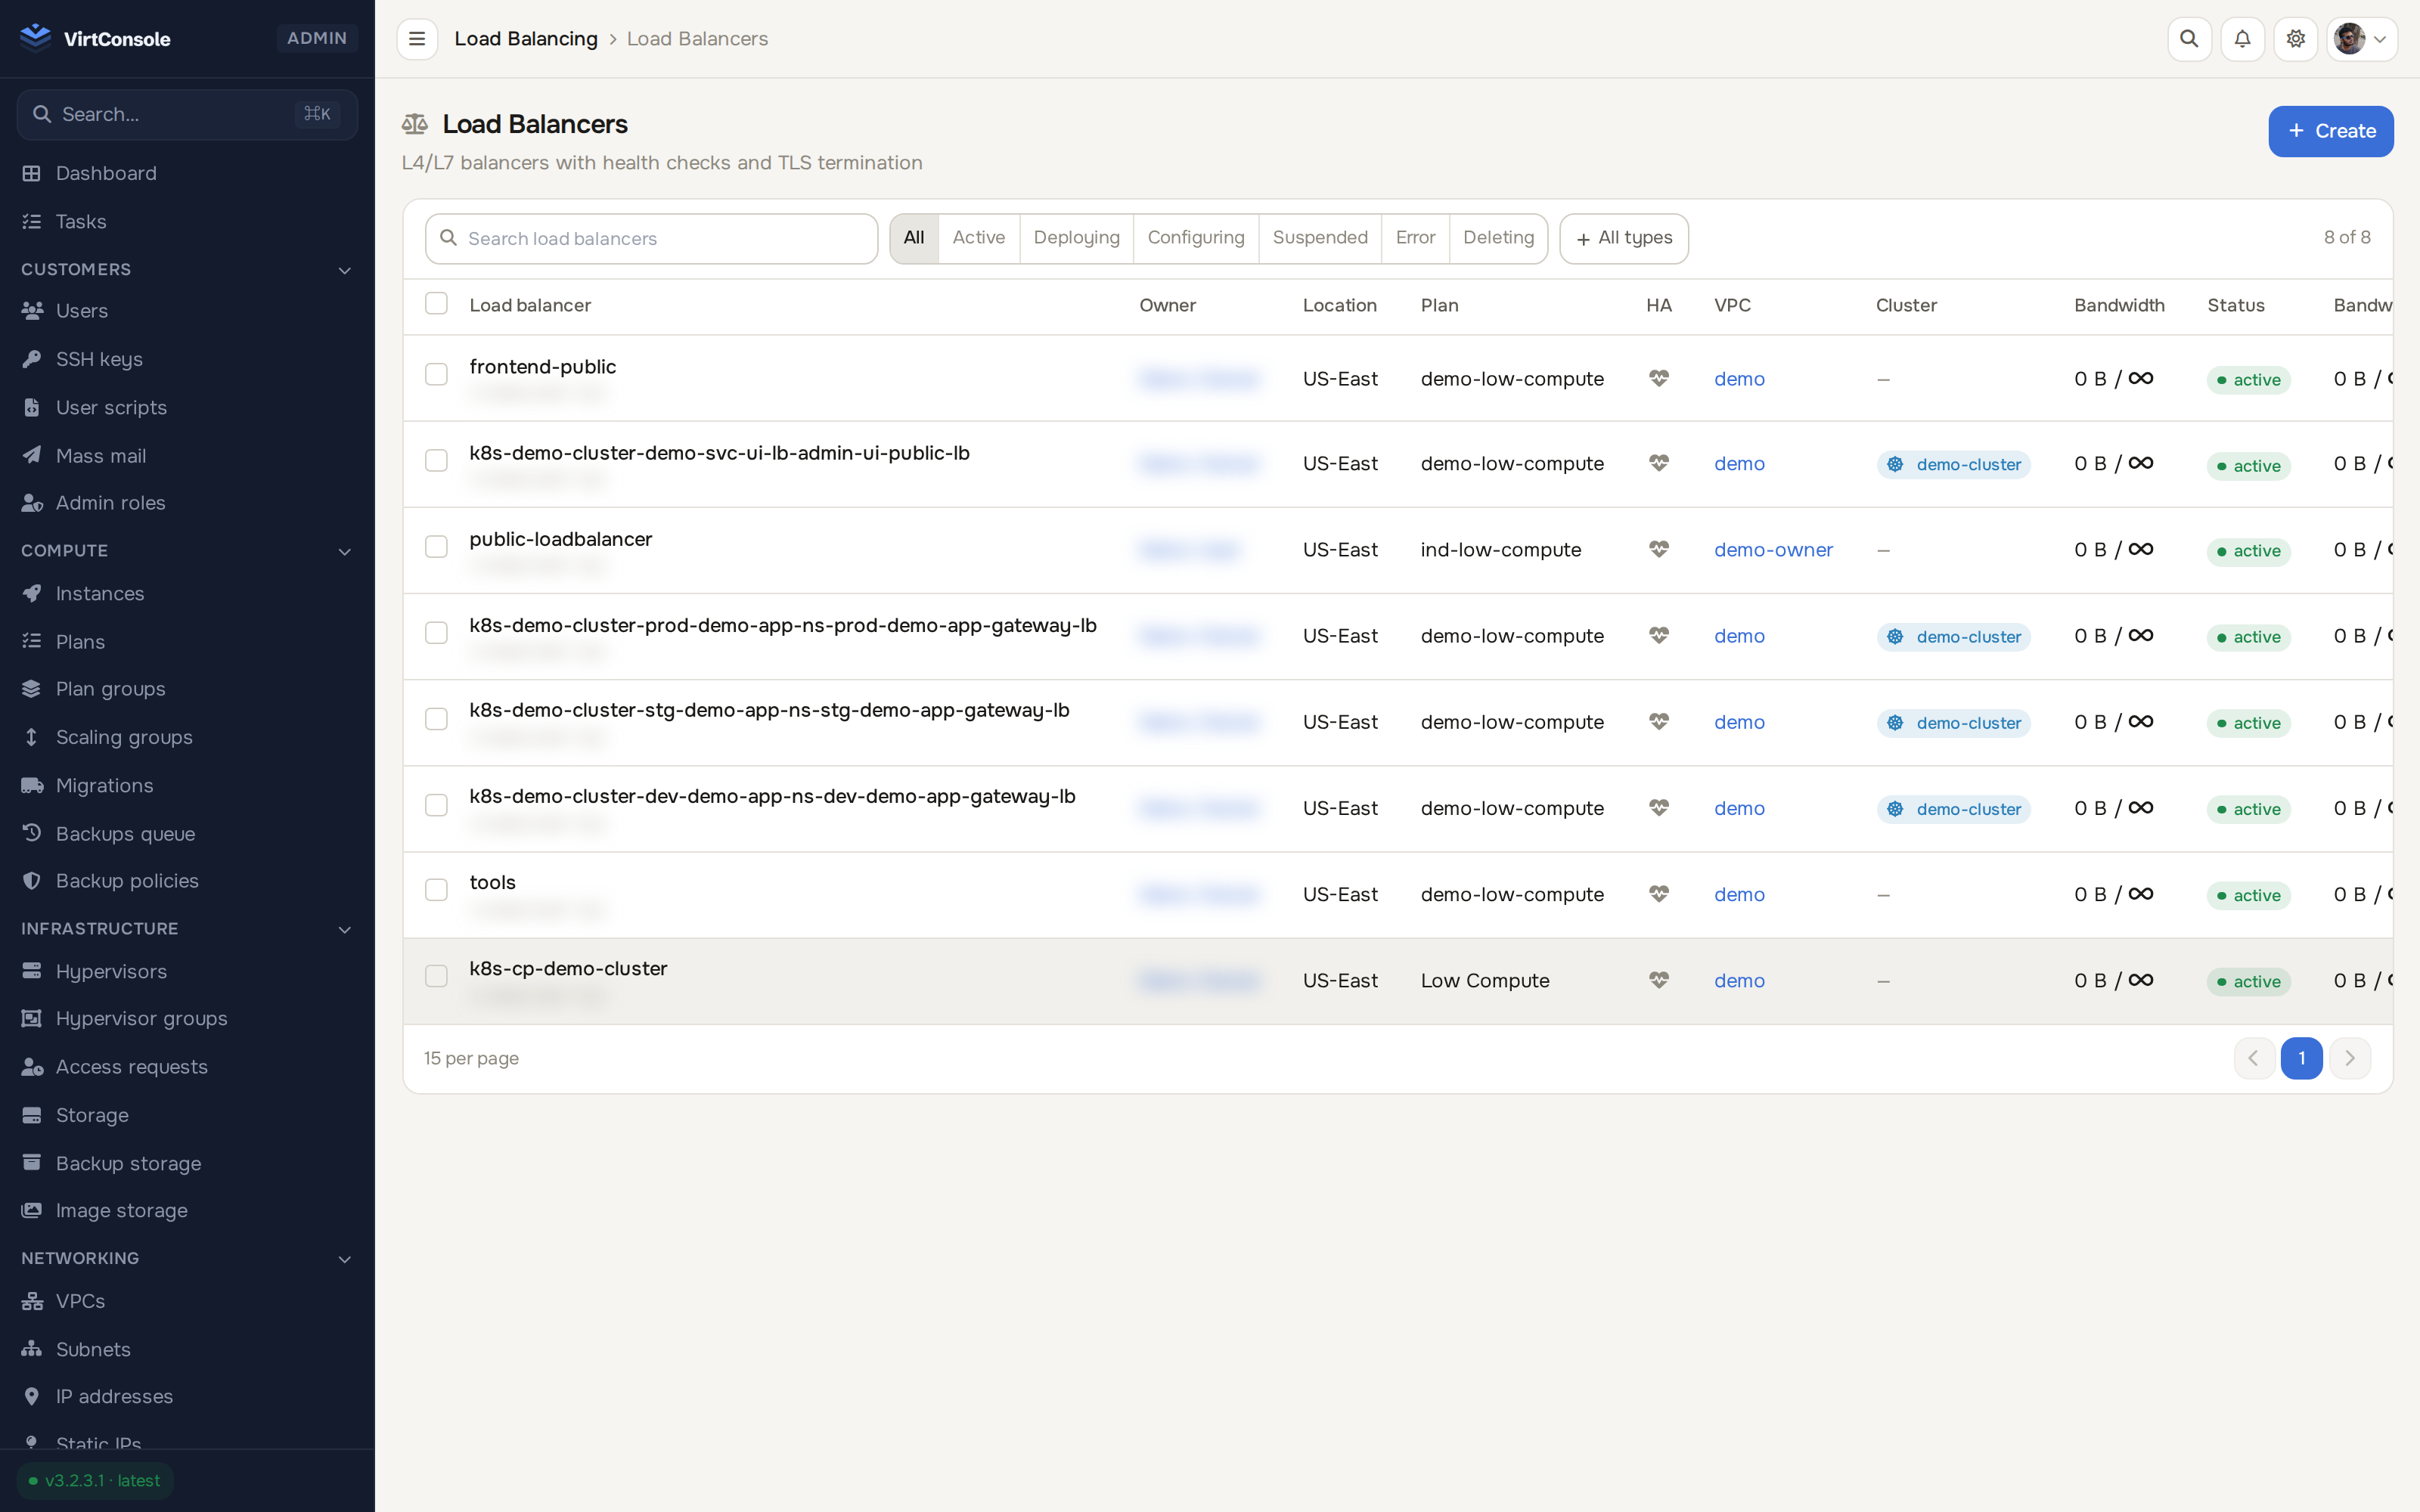Go to Dashboard in sidebar
This screenshot has width=2420, height=1512.
click(x=187, y=173)
